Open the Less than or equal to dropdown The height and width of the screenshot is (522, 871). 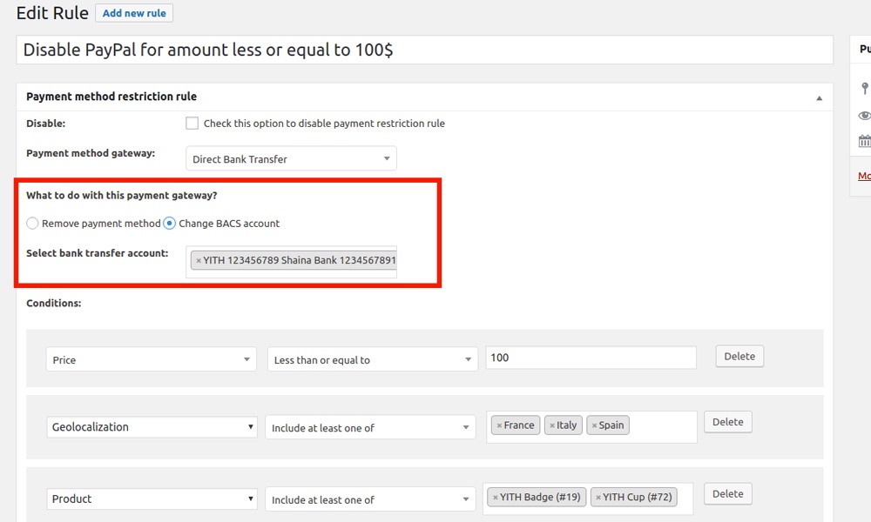[372, 359]
